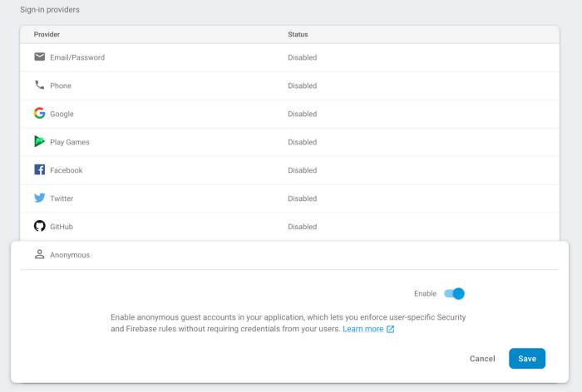The width and height of the screenshot is (582, 392).
Task: Click the Disabled status for GitHub
Action: 302,227
